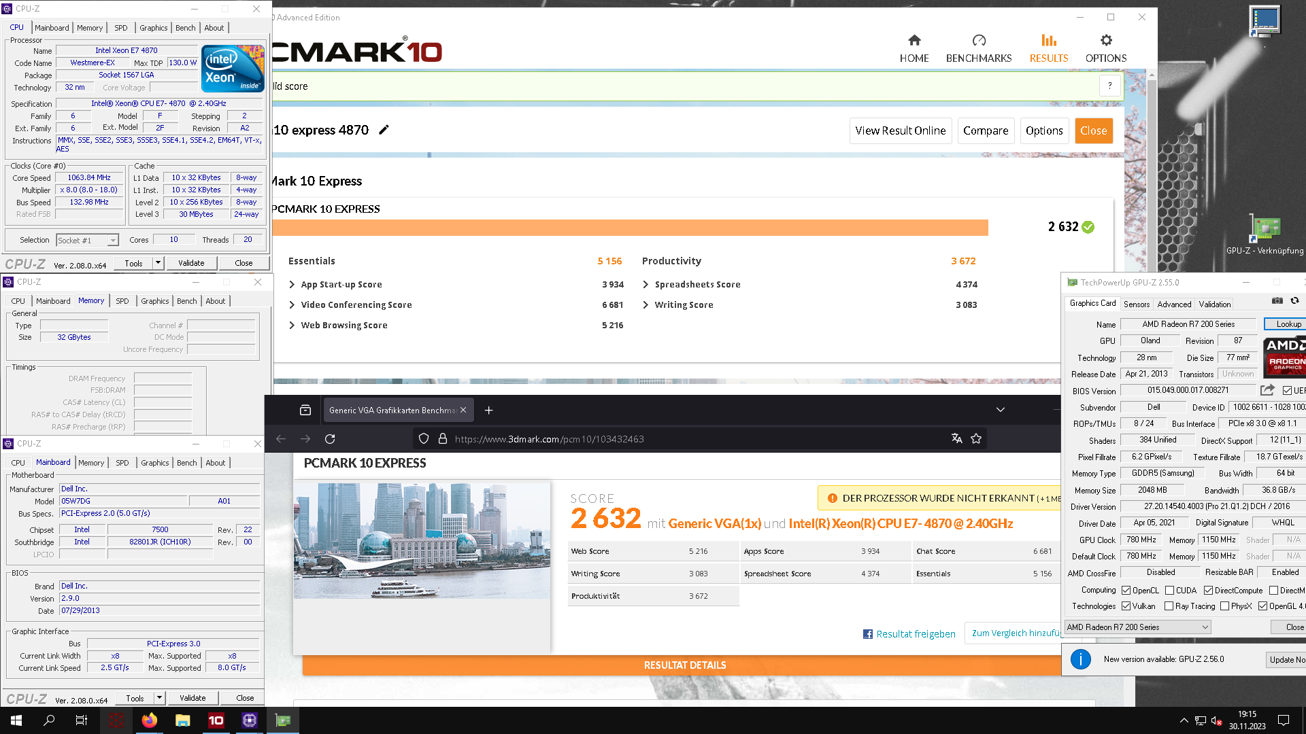
Task: Switch to Validation tab in GPU-Z
Action: tap(1214, 304)
